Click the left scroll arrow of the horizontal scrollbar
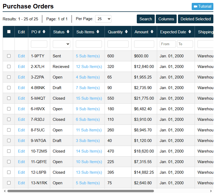This screenshot has width=216, height=193. [5, 191]
